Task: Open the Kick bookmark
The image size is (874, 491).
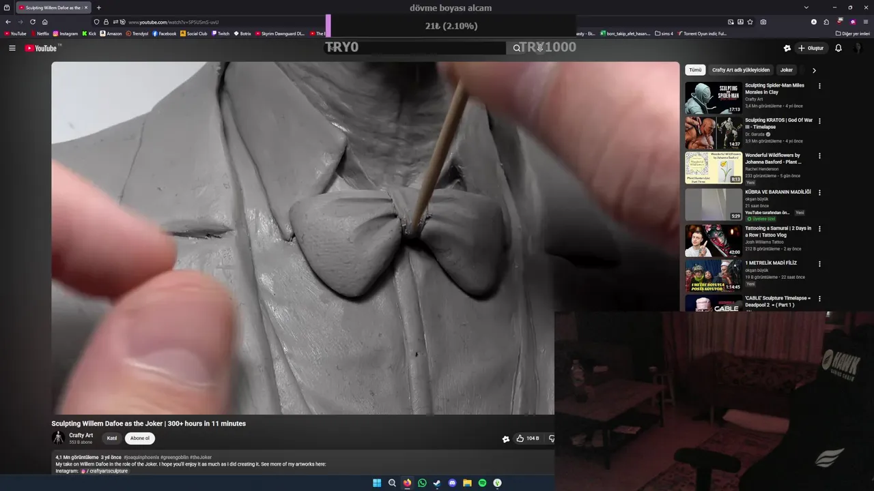Action: pyautogui.click(x=89, y=33)
